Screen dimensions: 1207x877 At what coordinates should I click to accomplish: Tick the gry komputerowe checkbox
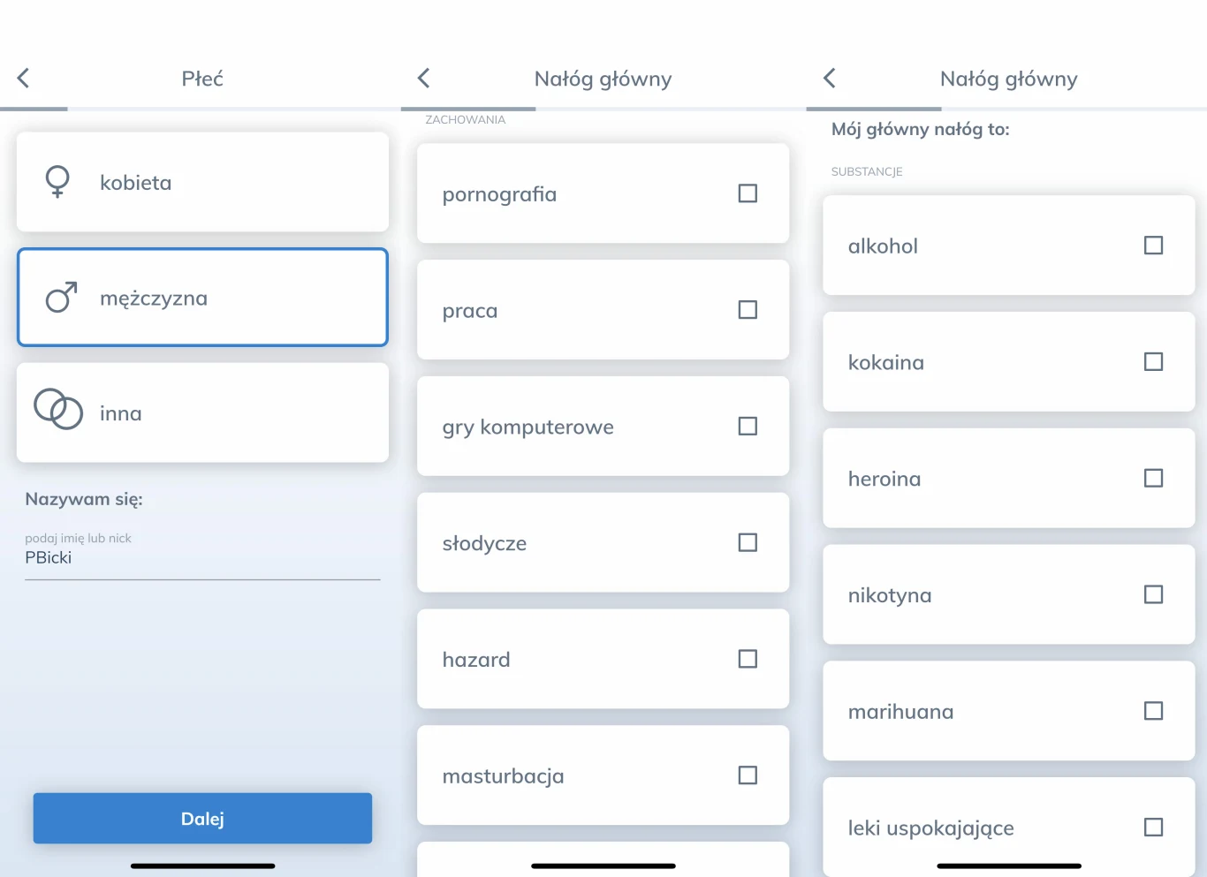(x=748, y=427)
